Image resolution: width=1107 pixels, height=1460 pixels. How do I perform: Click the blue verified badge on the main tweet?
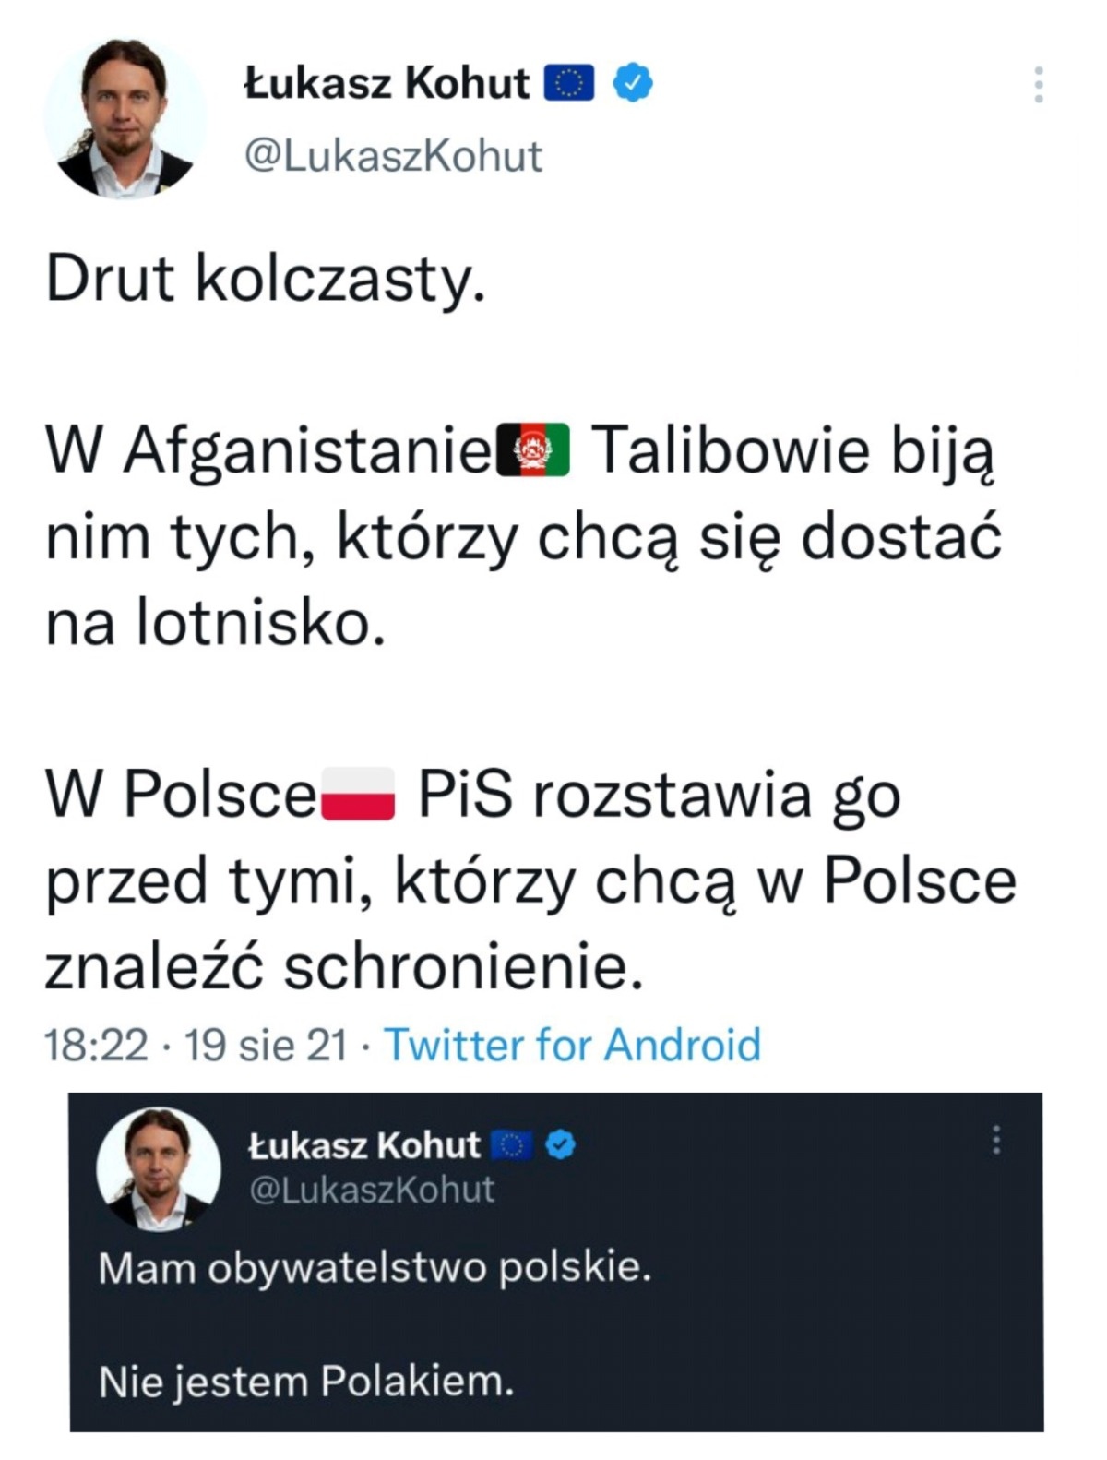click(x=633, y=84)
